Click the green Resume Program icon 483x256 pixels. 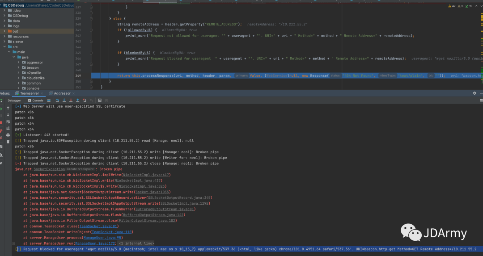(1, 109)
